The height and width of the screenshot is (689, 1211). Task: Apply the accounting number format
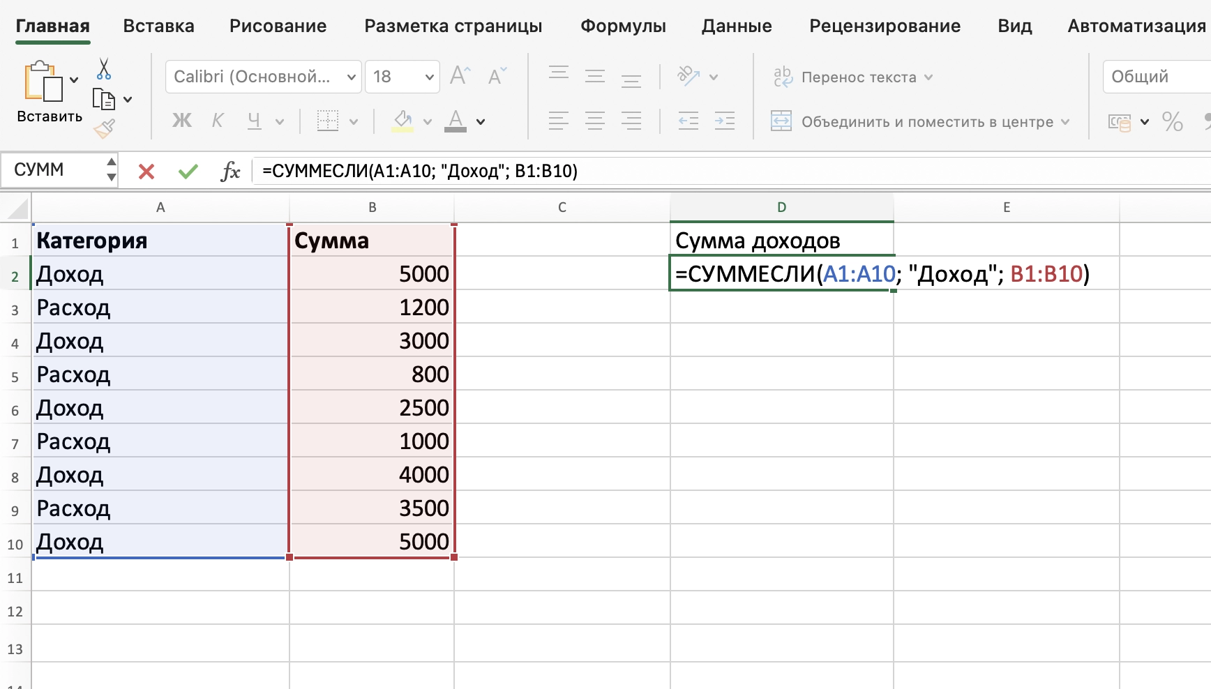[x=1120, y=121]
